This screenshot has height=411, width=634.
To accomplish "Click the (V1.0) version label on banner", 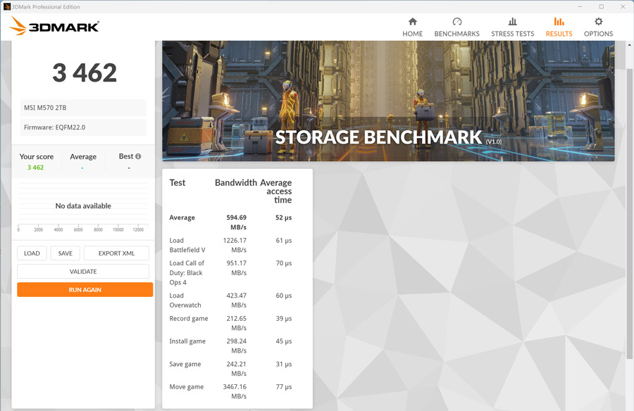I will [494, 142].
